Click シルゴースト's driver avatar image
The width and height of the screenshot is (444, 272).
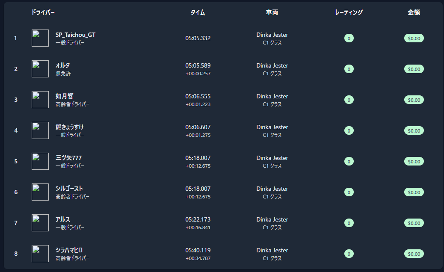coord(40,192)
